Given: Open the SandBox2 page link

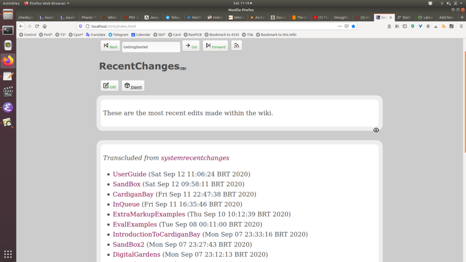Looking at the screenshot, I should click(128, 244).
